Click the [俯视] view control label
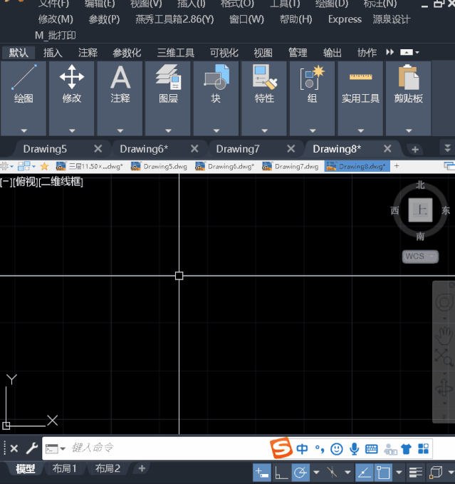 (x=26, y=182)
